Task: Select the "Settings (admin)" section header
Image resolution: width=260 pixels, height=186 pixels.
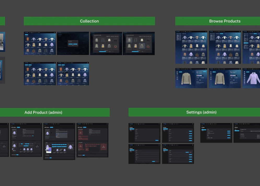Action: (x=194, y=112)
